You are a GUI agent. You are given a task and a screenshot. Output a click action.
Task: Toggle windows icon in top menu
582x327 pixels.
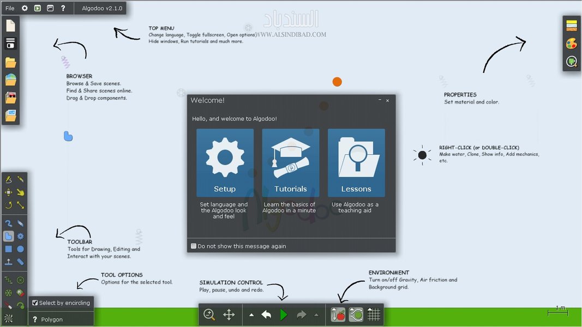[x=50, y=8]
